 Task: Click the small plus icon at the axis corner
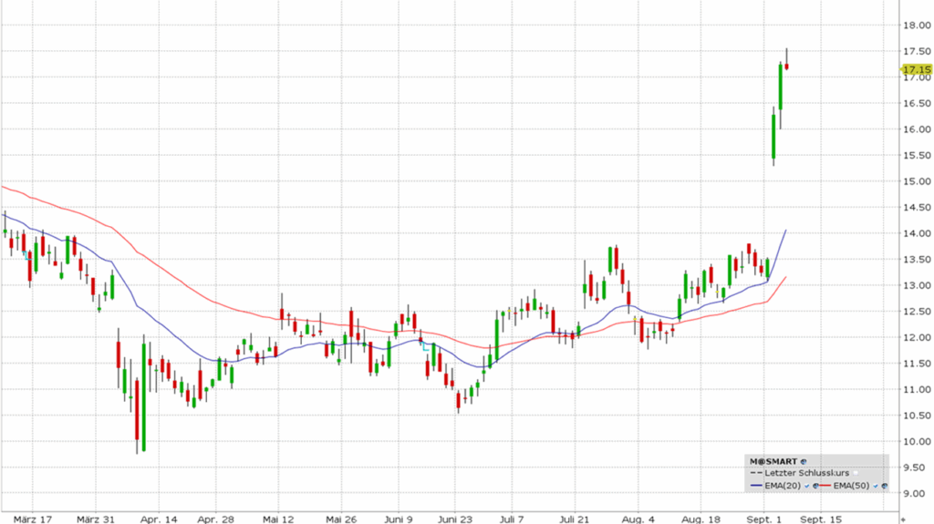(903, 519)
